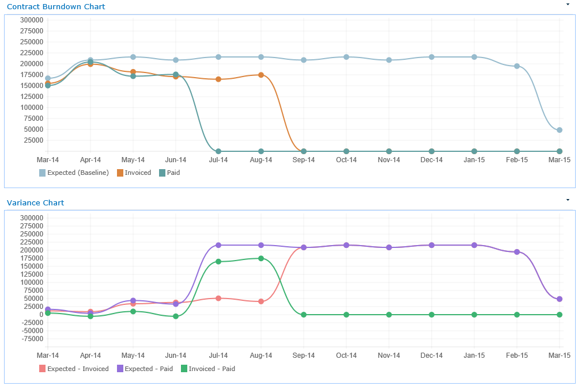Select Expected (Baseline) data point at Feb-15
This screenshot has height=386, width=578.
(517, 66)
